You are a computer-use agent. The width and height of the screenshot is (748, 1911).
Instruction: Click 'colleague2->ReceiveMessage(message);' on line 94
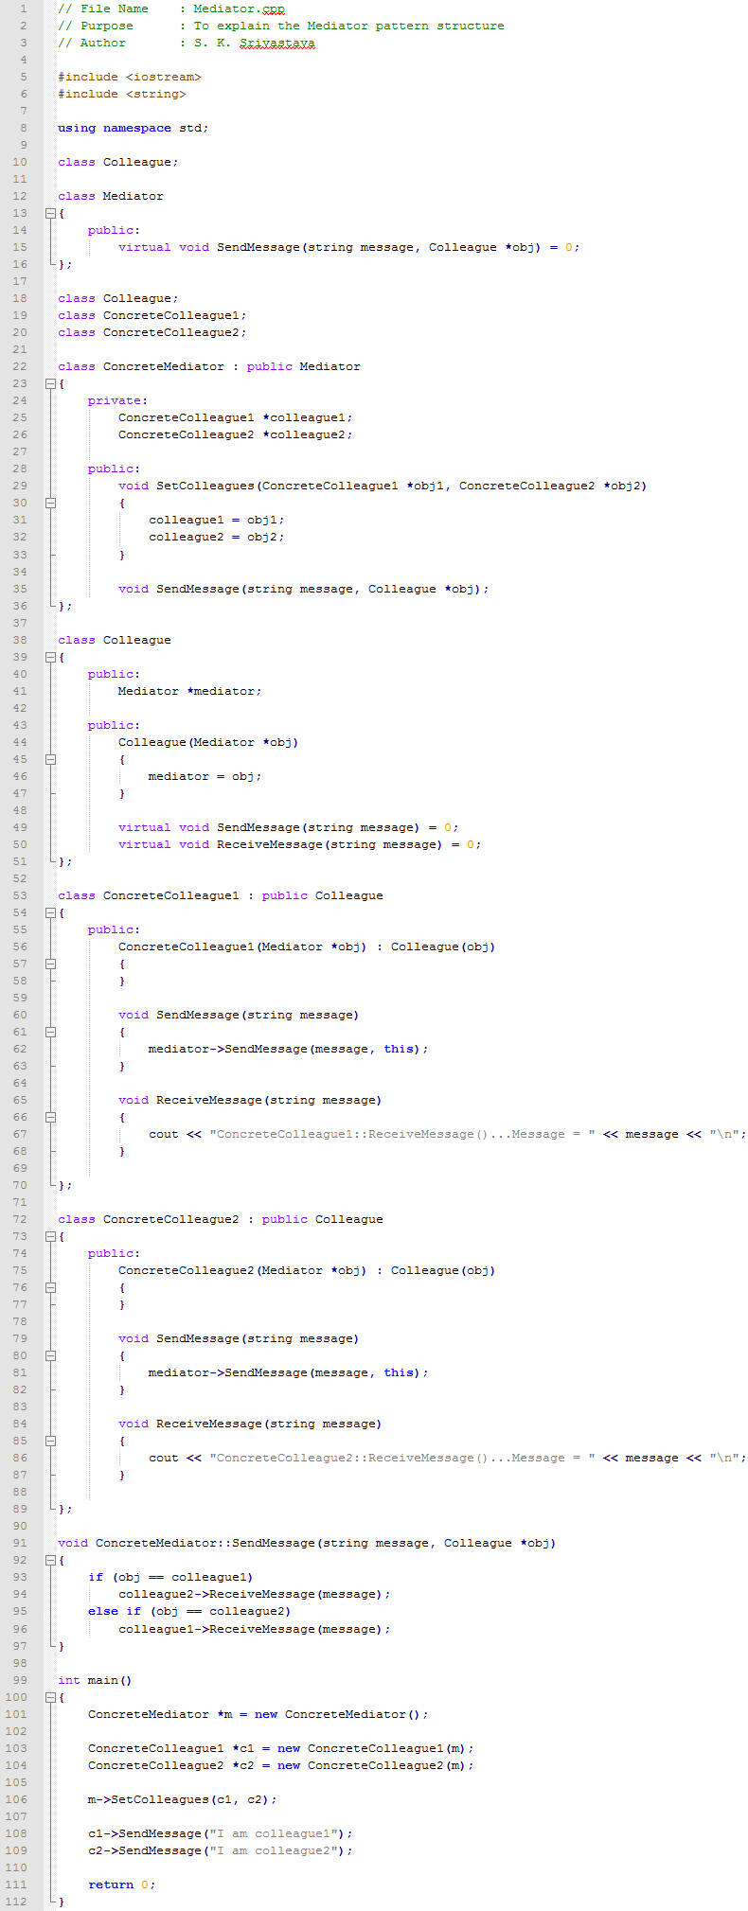click(255, 1594)
